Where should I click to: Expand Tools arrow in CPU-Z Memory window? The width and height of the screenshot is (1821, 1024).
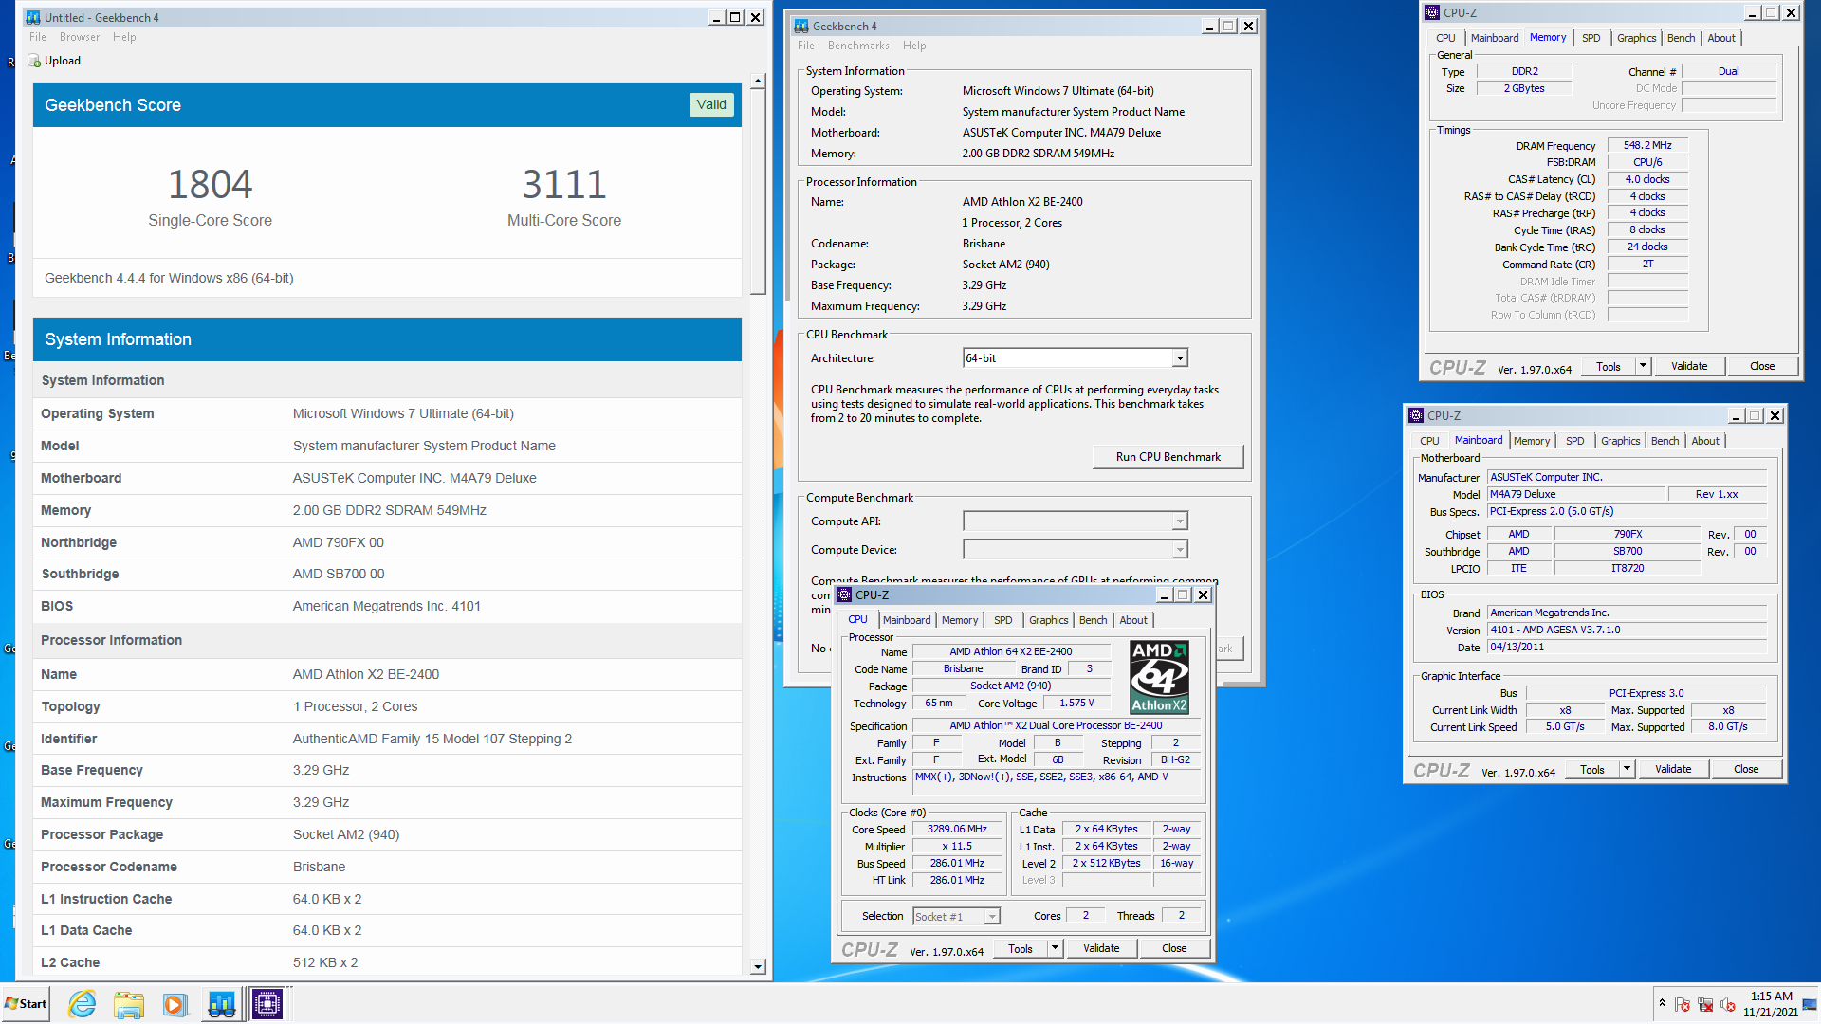click(1642, 366)
